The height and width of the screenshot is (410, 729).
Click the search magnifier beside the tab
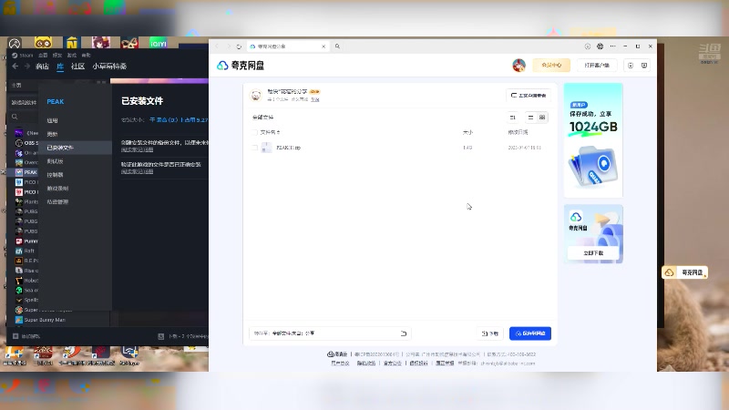[x=337, y=46]
